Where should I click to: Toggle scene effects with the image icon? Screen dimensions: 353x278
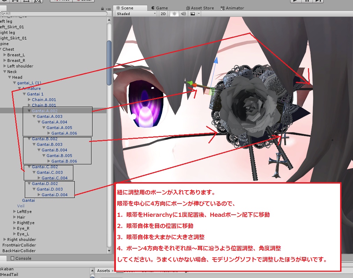click(193, 14)
